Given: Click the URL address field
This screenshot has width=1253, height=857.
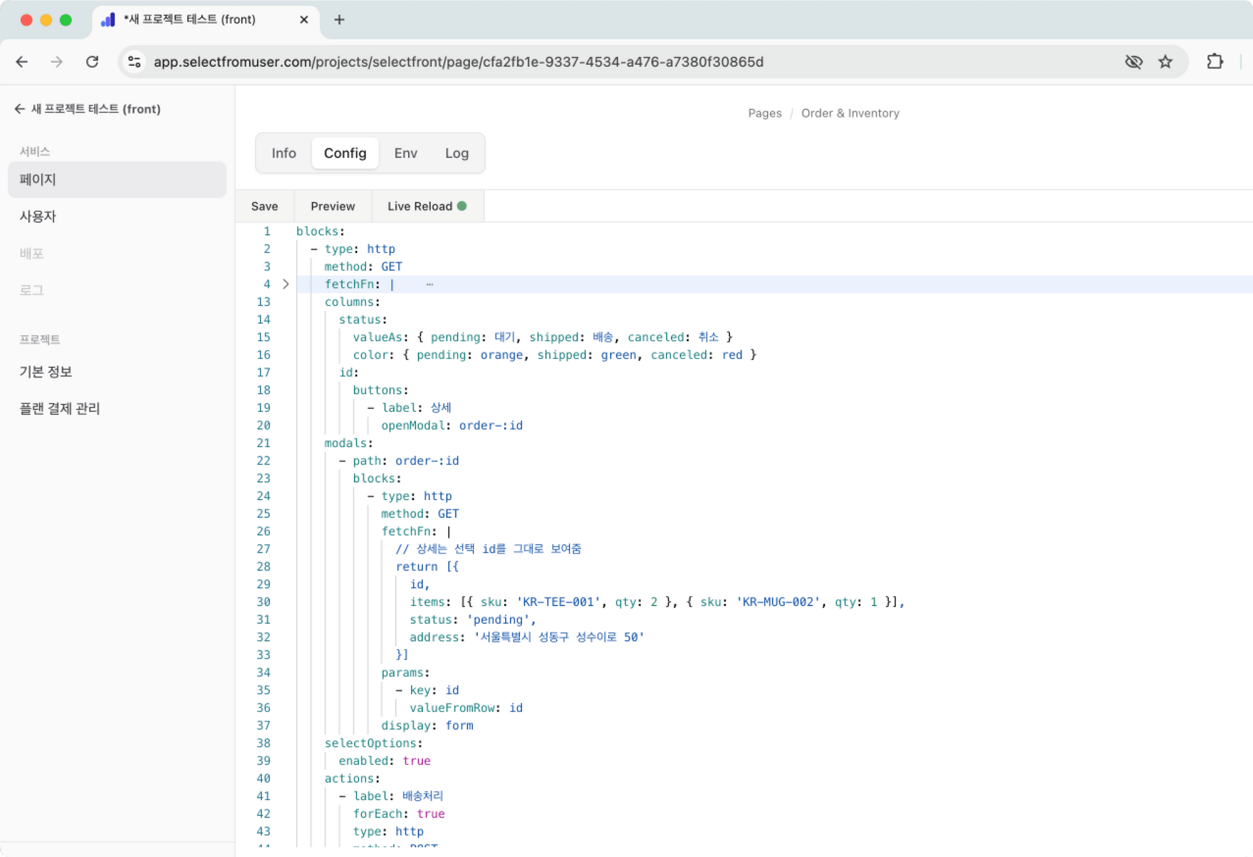Looking at the screenshot, I should pyautogui.click(x=457, y=62).
